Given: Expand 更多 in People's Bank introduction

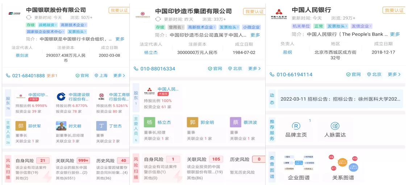Looking at the screenshot, I should click(395, 34).
